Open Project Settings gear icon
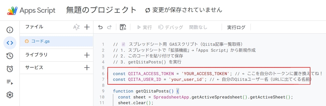Image resolution: width=326 pixels, height=106 pixels. [x=10, y=95]
